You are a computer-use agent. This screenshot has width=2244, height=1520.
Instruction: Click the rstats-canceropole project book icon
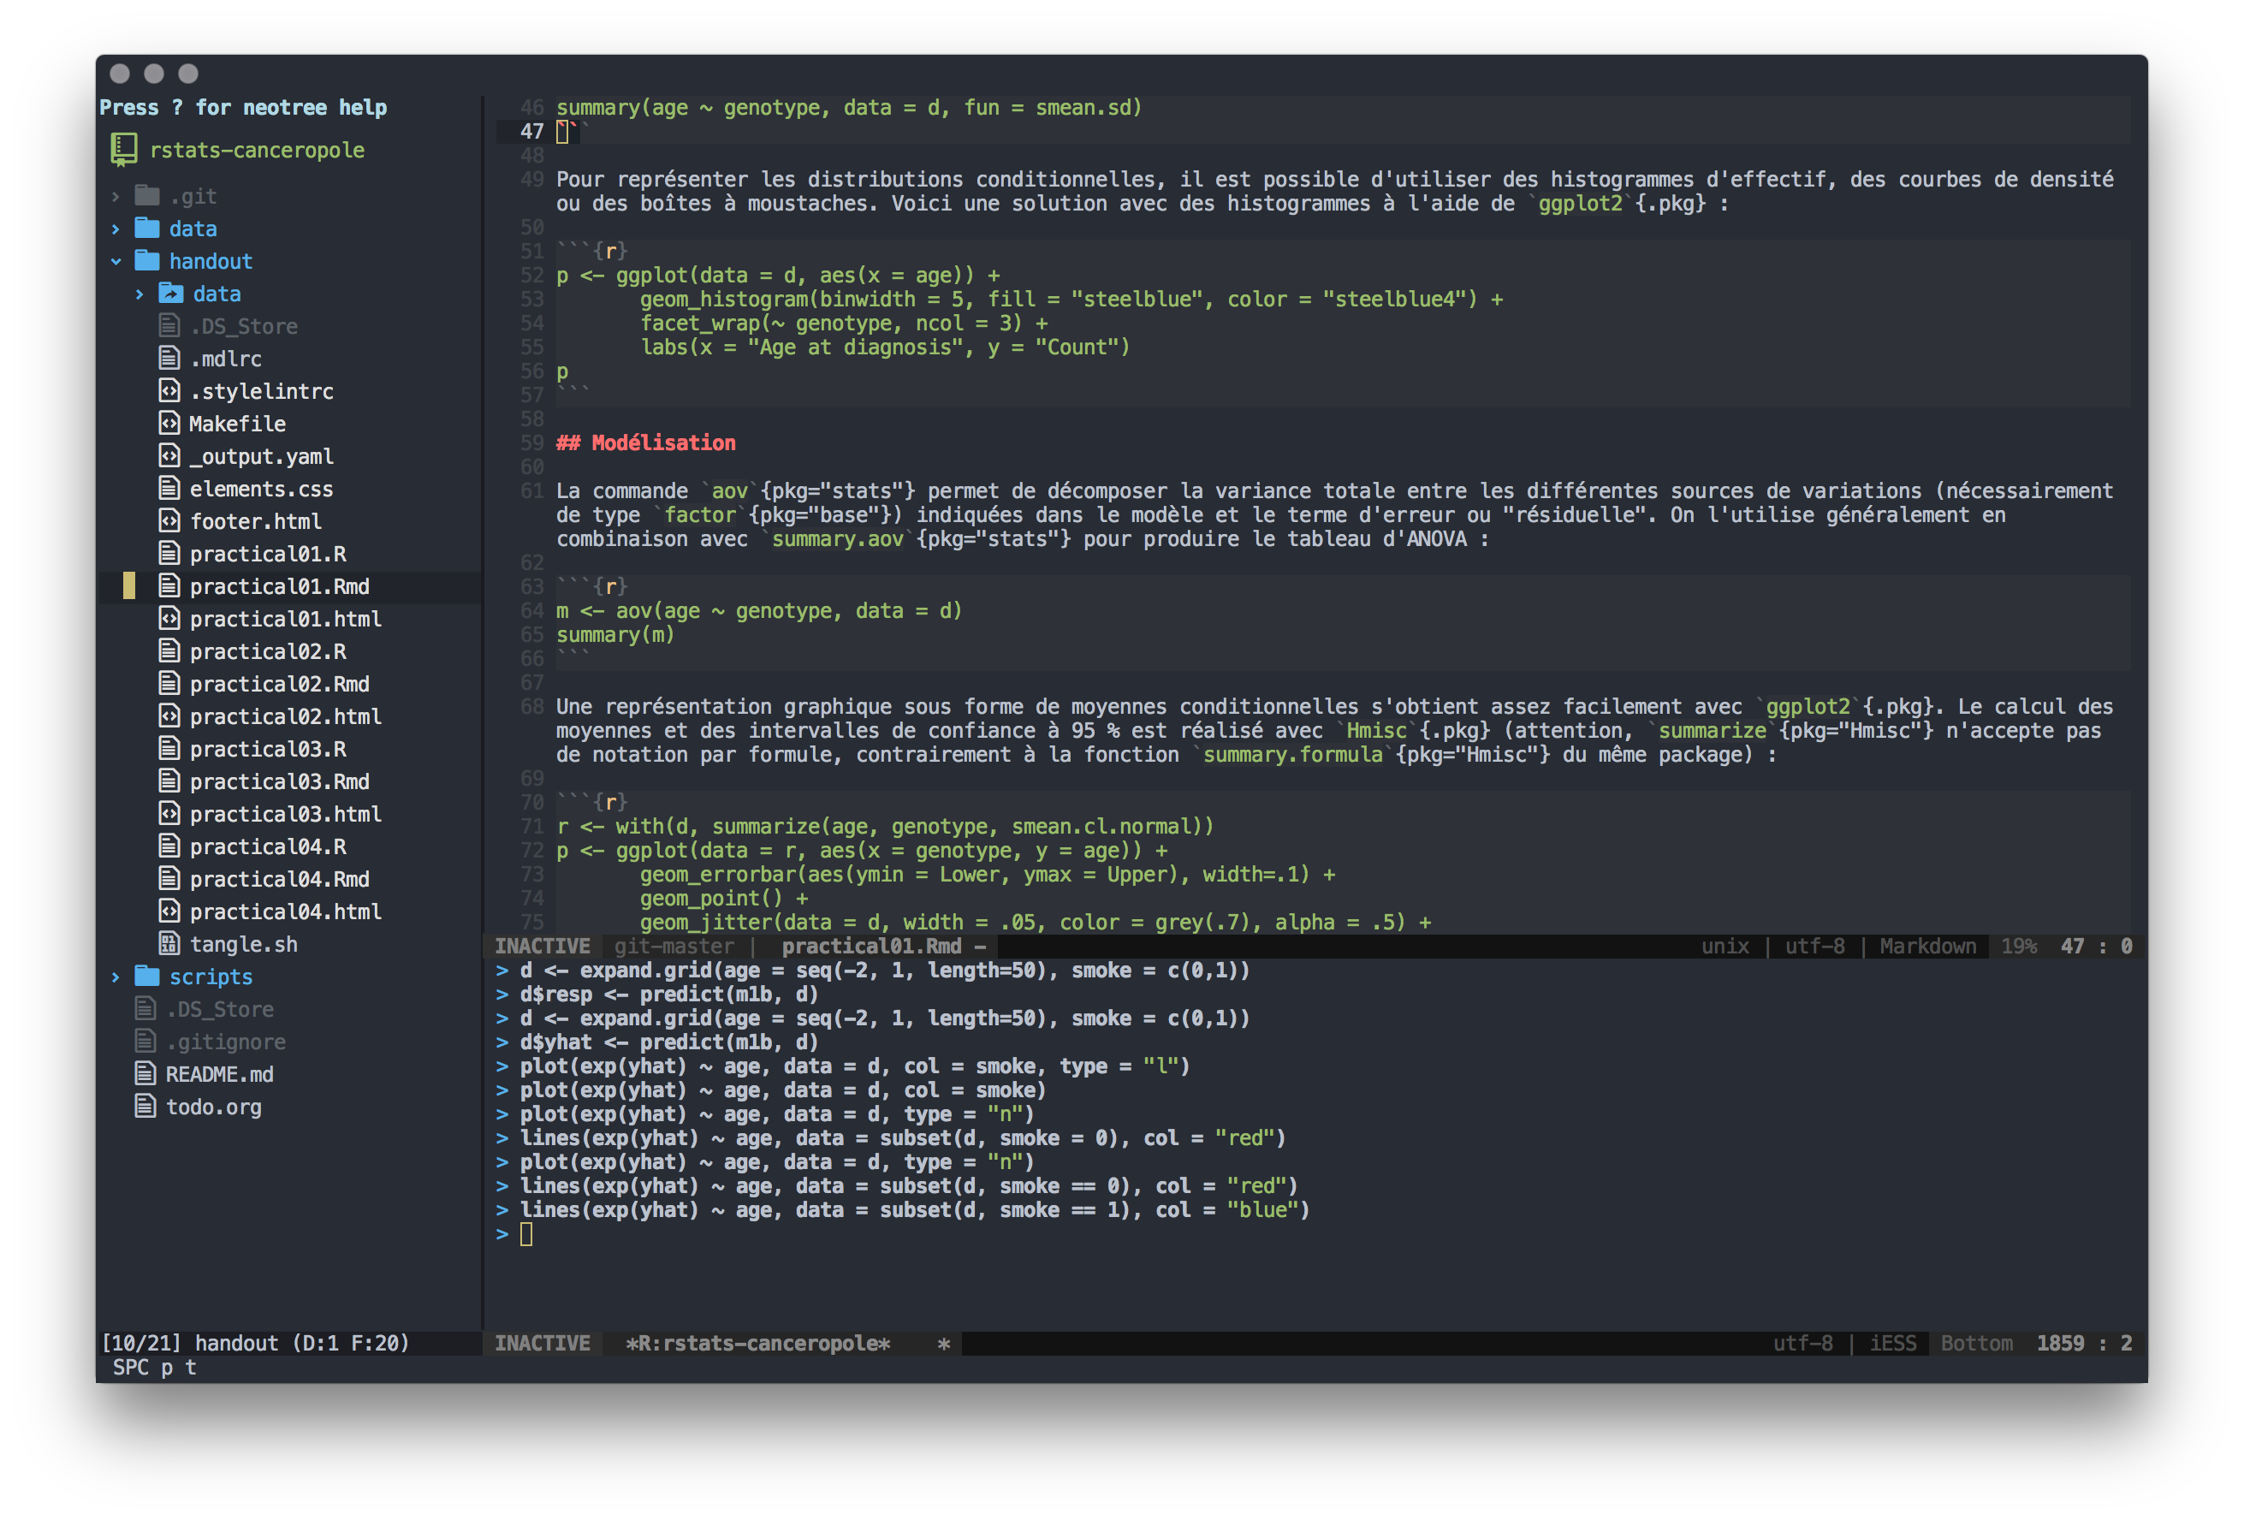123,149
